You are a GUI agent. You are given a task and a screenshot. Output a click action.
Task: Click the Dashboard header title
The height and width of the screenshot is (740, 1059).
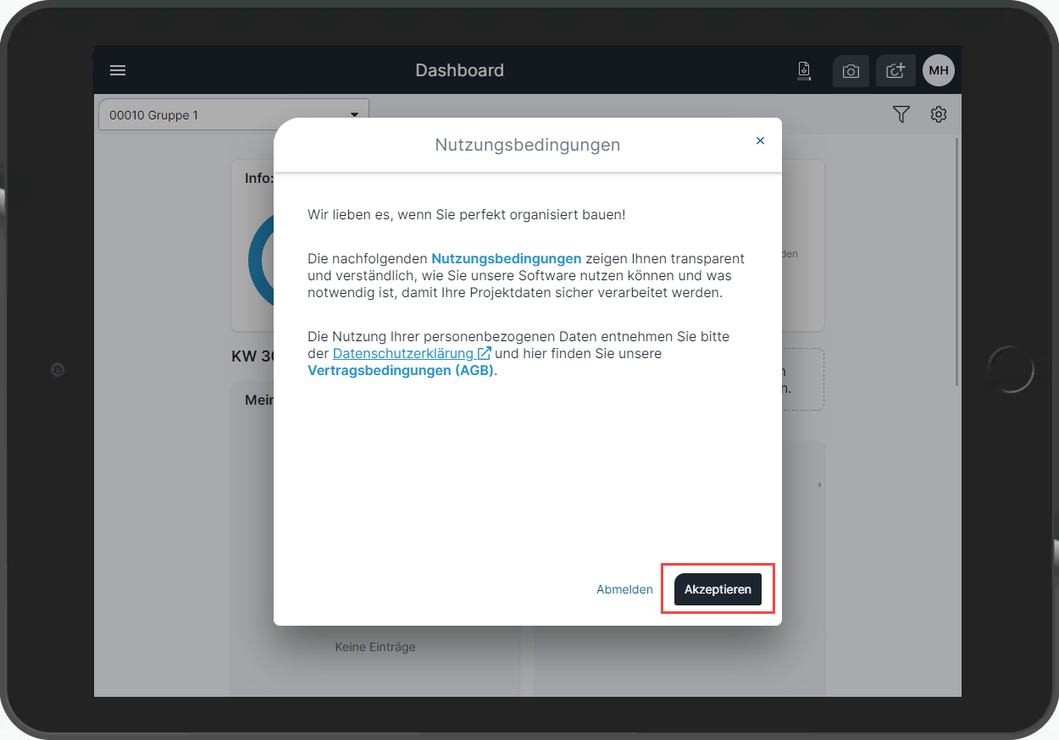459,70
